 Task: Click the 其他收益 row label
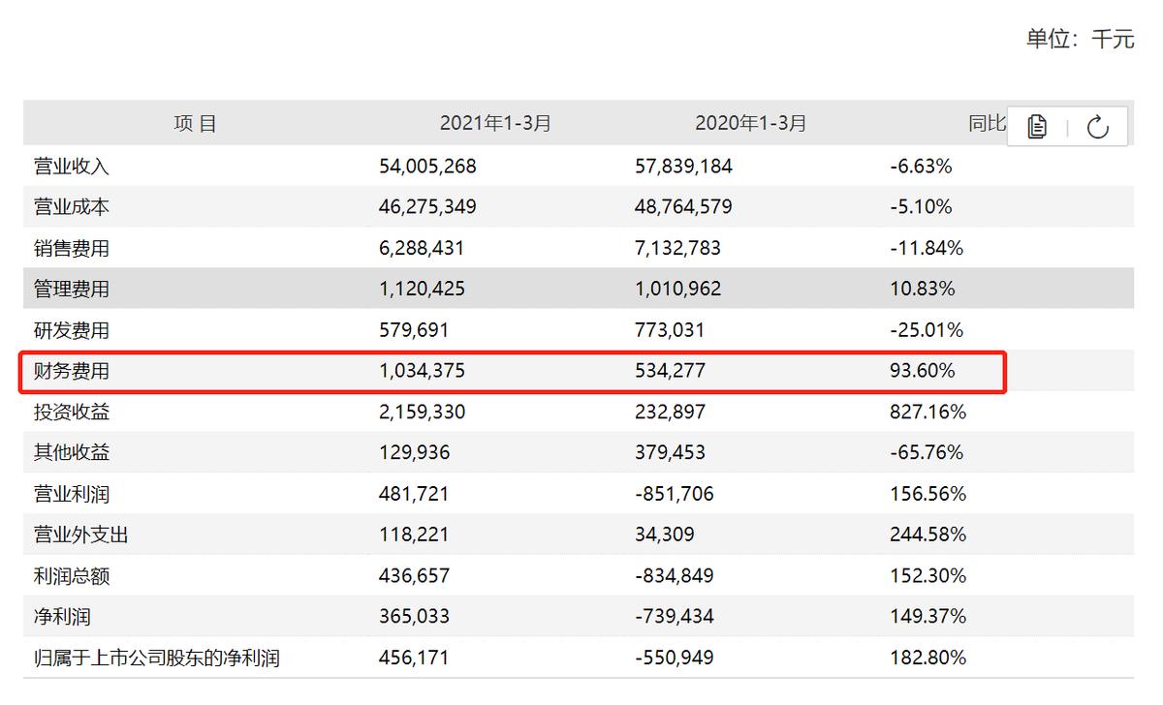tap(72, 453)
